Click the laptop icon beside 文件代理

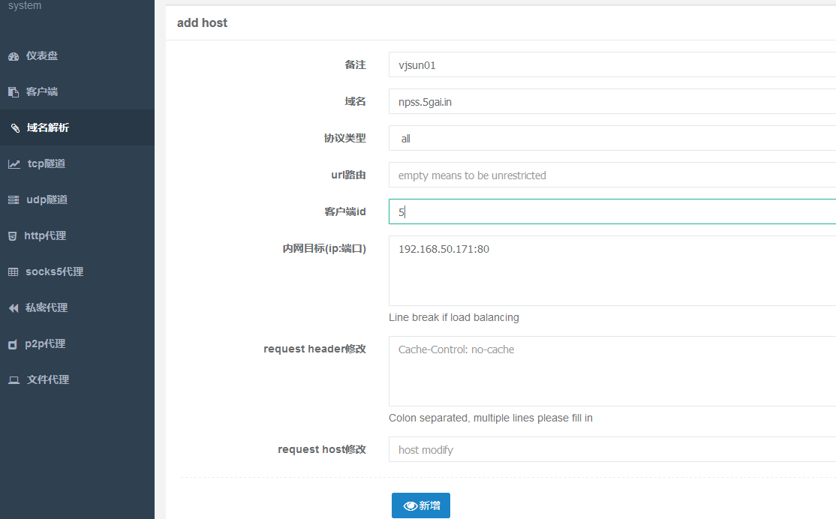pyautogui.click(x=14, y=380)
